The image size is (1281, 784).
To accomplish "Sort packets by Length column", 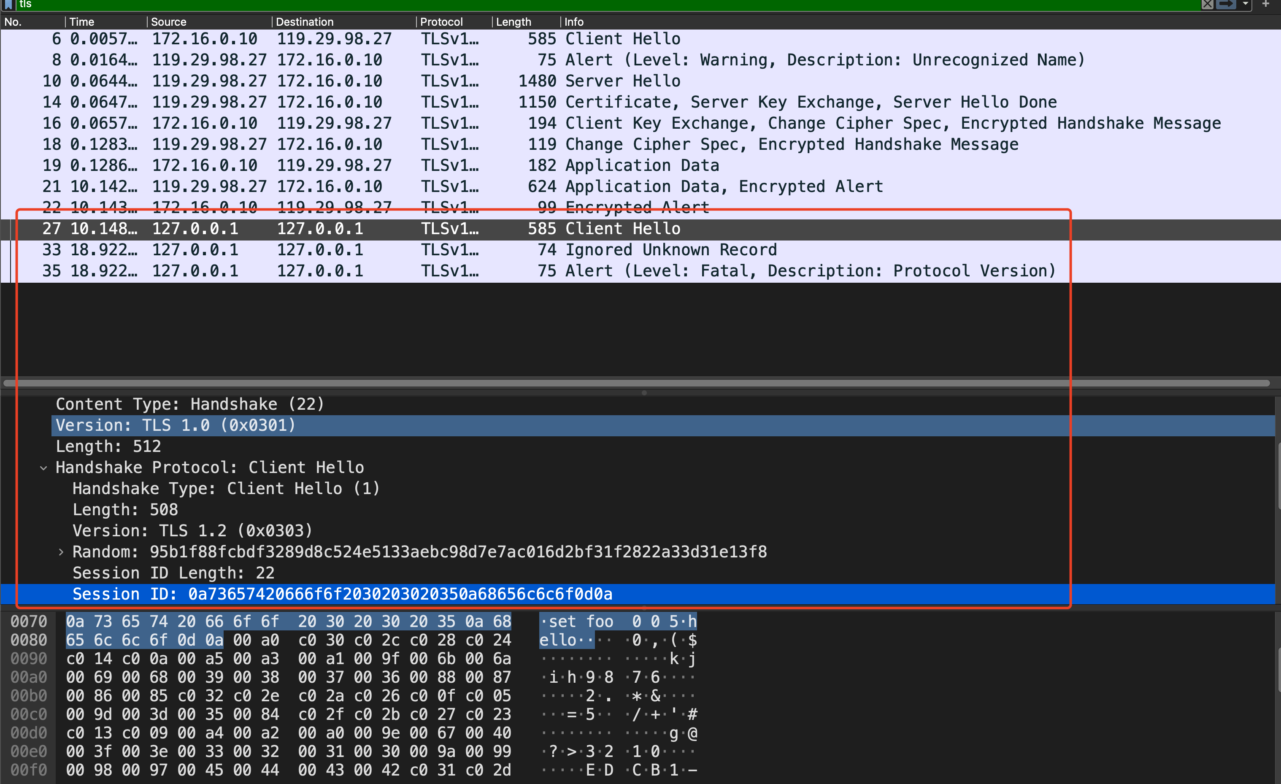I will coord(526,22).
